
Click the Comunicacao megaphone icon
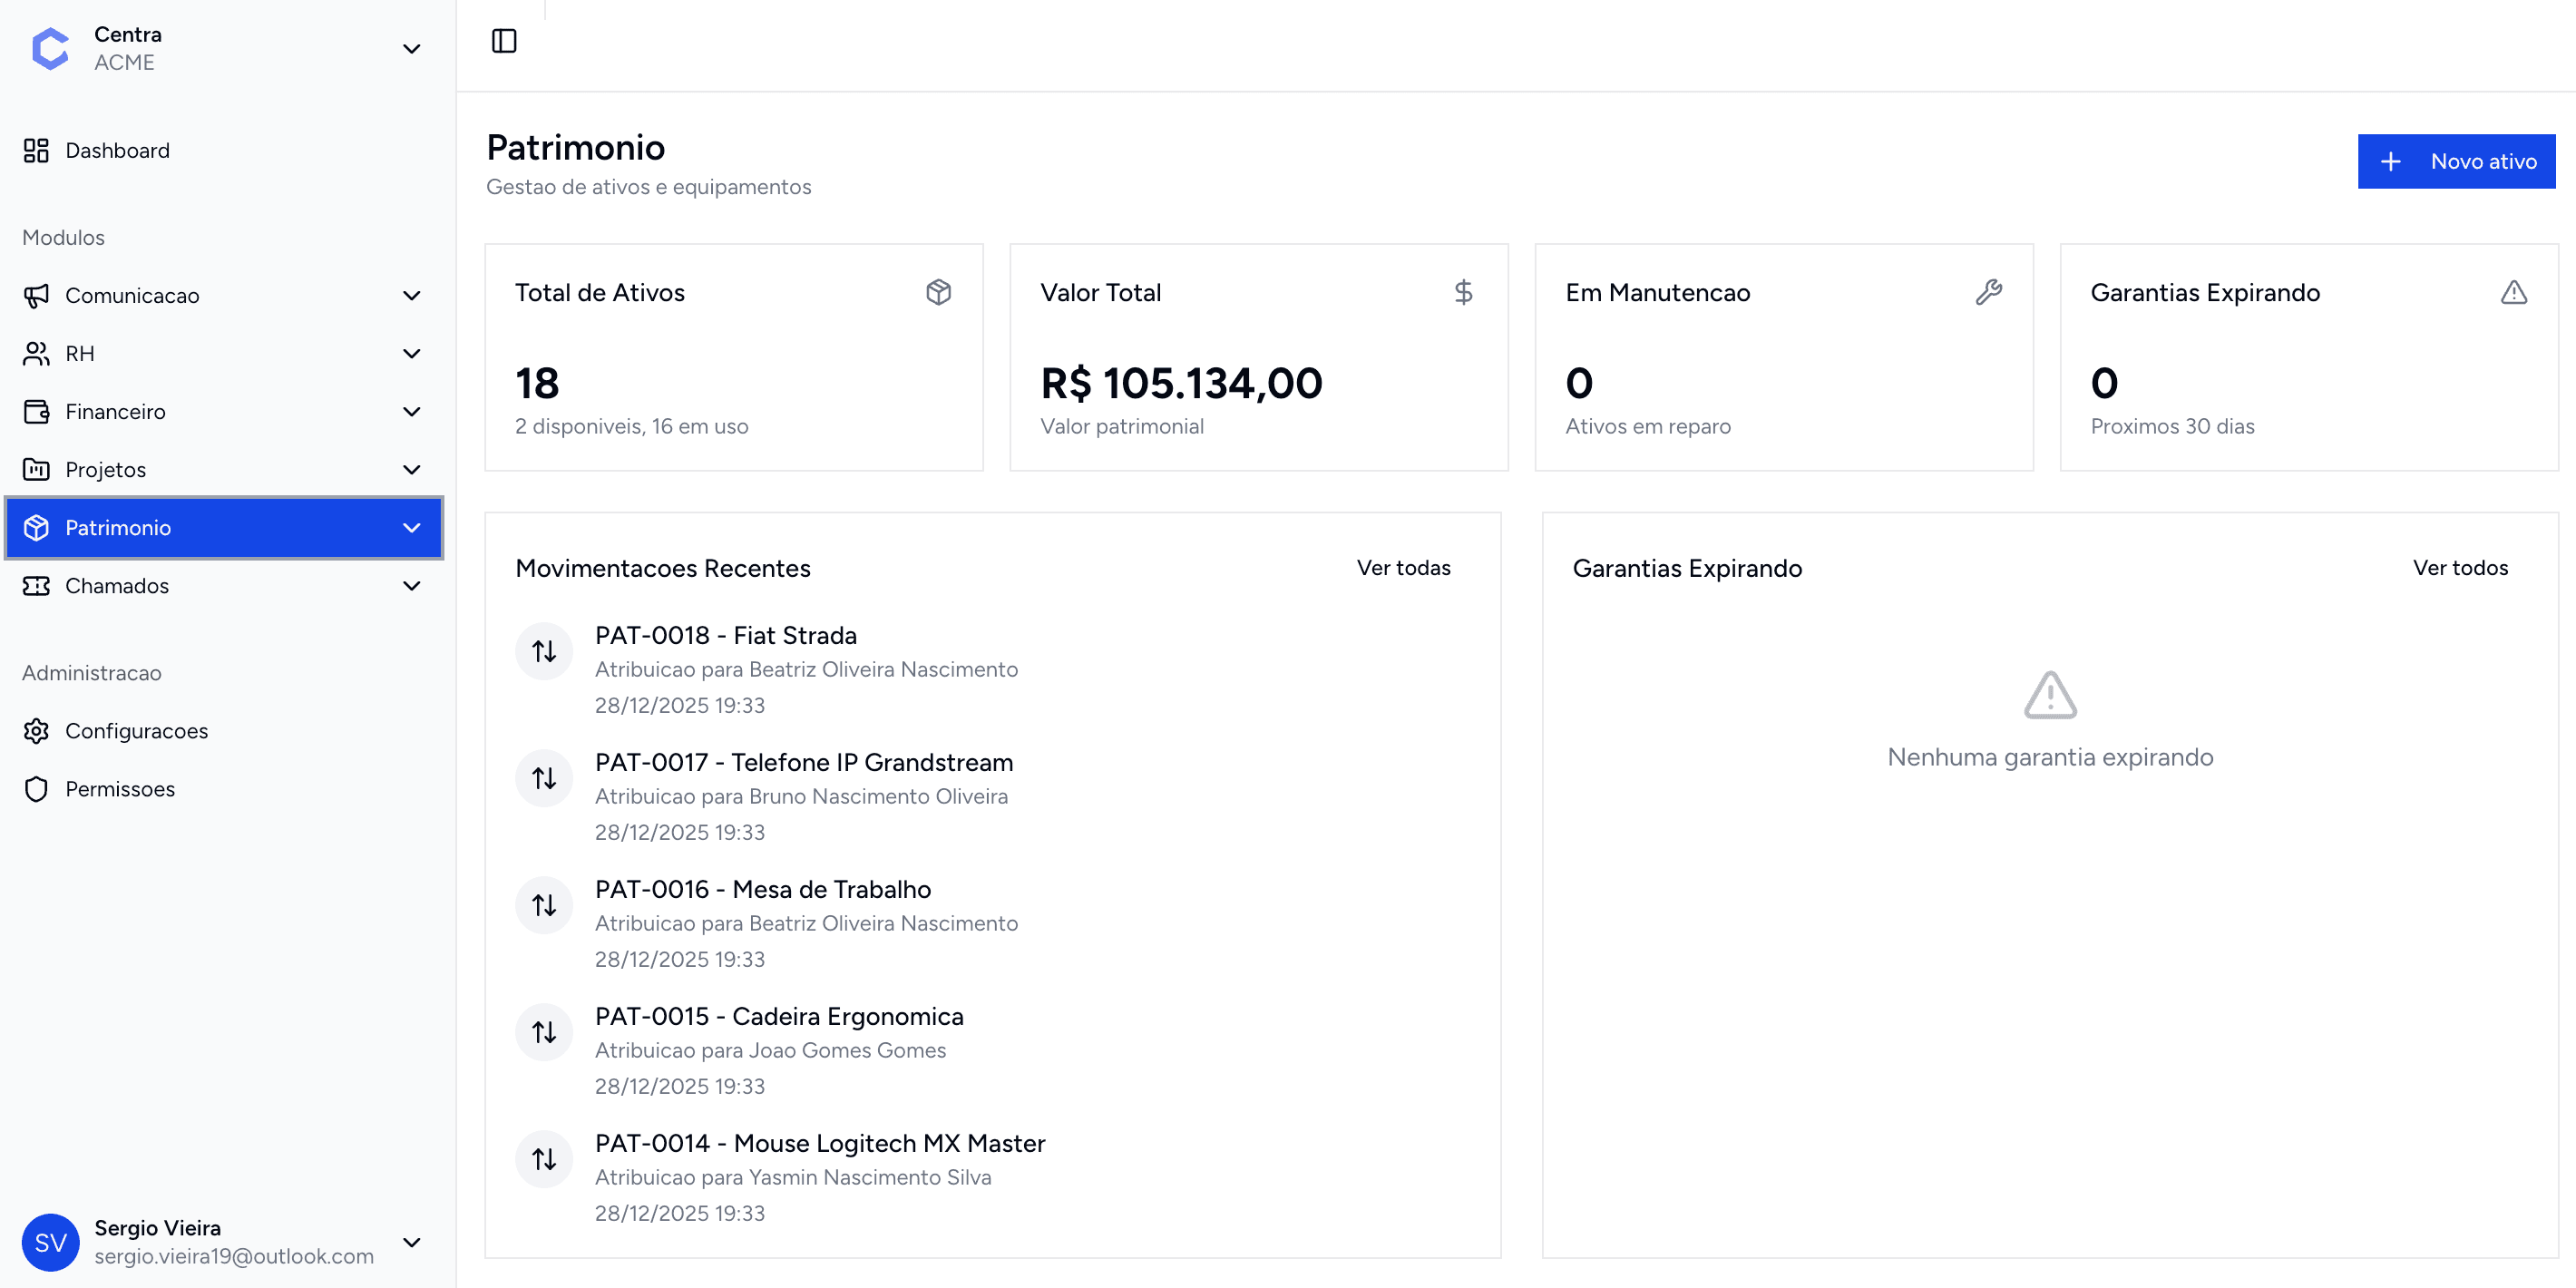[x=36, y=295]
